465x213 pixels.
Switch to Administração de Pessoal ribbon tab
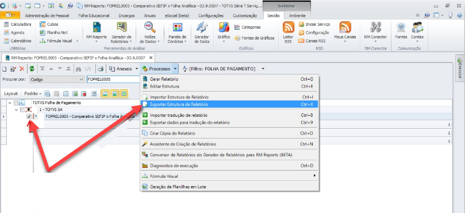pos(47,15)
